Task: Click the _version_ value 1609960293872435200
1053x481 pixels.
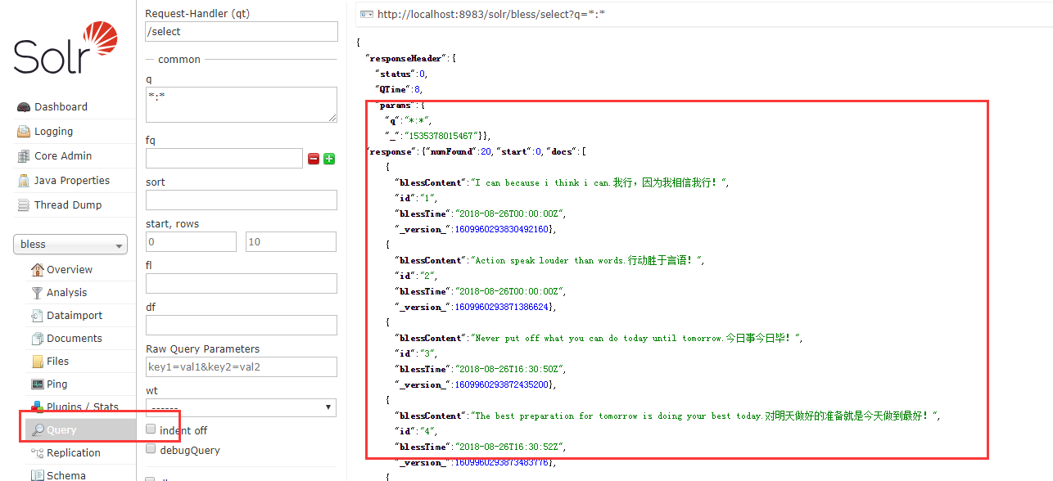Action: [x=501, y=385]
